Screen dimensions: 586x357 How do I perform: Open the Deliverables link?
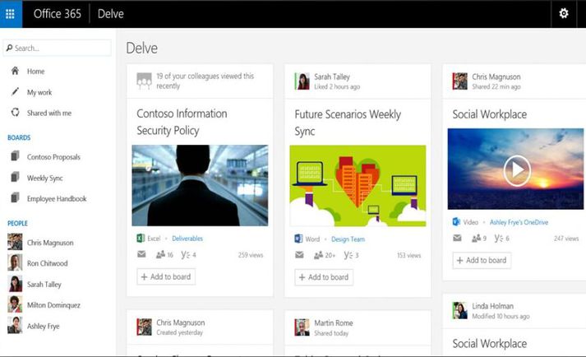coord(187,239)
